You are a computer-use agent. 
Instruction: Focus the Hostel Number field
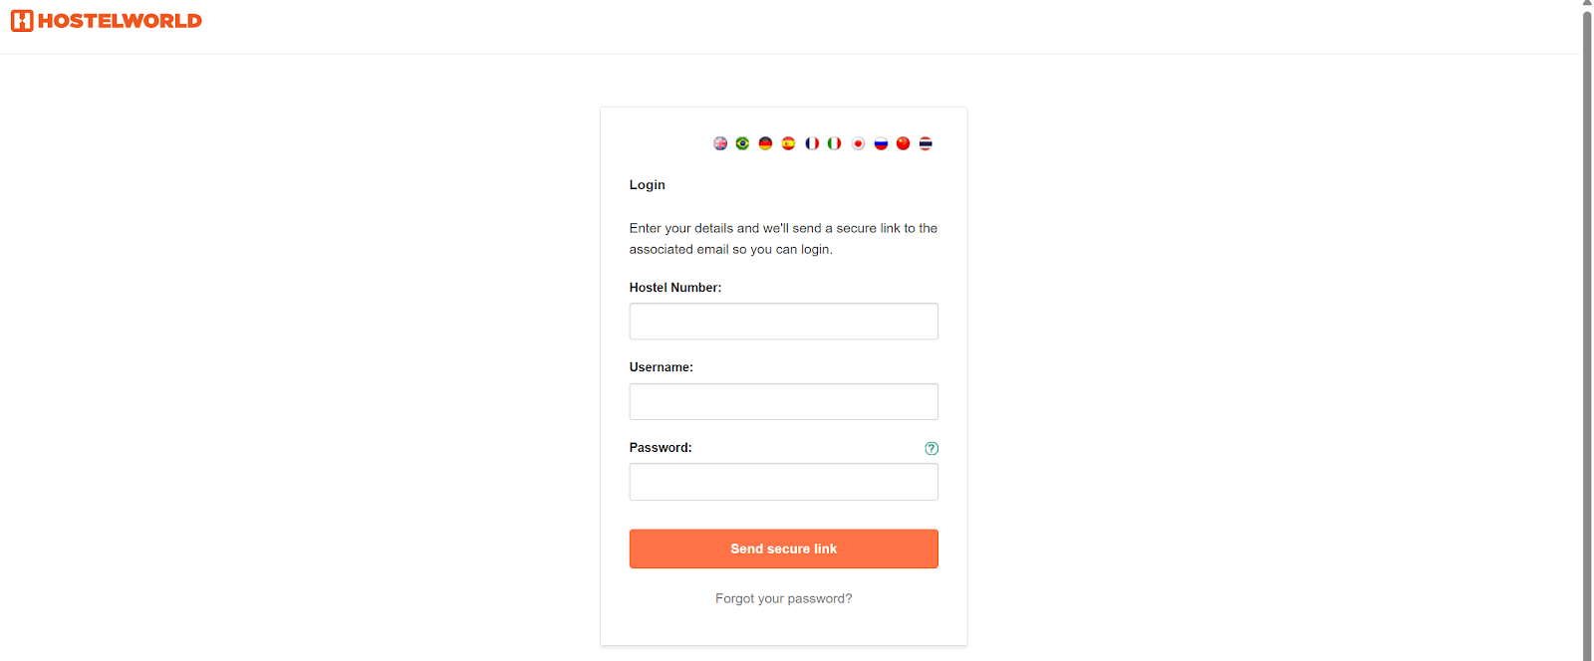coord(783,322)
